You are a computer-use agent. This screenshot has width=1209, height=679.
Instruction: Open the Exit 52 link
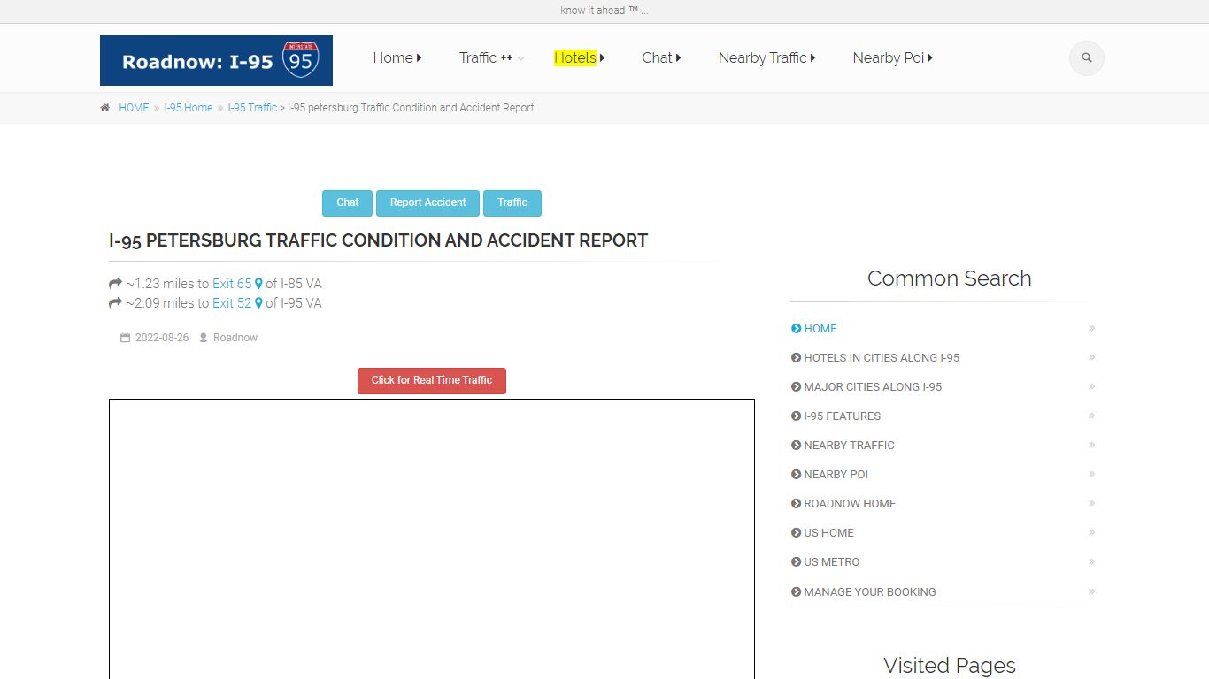(232, 303)
